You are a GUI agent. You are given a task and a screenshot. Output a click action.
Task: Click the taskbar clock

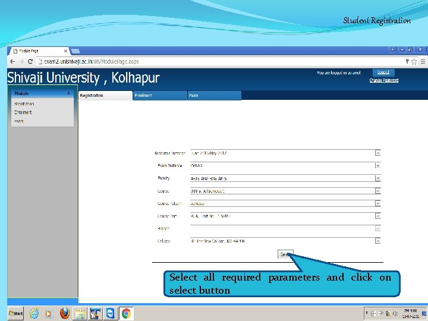(x=411, y=313)
